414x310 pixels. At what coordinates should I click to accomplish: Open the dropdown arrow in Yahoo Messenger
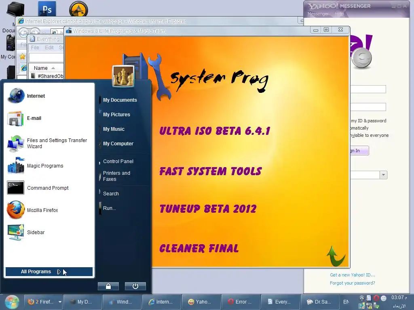tap(383, 175)
